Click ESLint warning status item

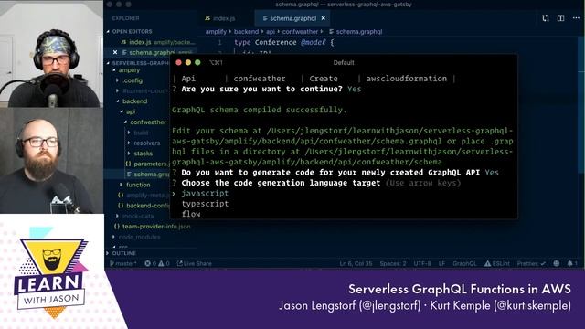(x=497, y=264)
